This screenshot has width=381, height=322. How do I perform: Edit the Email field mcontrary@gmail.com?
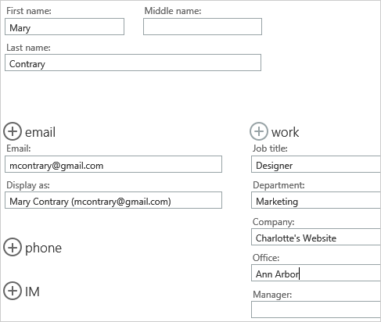click(x=113, y=164)
